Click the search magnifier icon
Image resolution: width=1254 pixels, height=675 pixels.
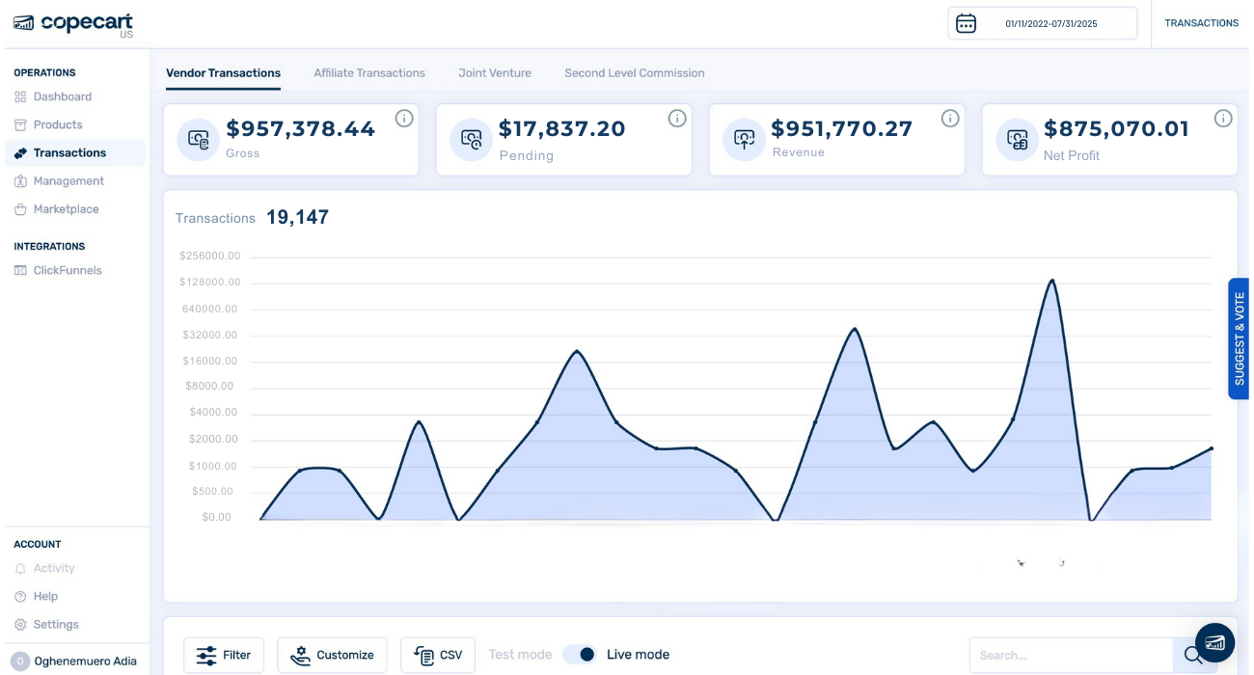[1192, 655]
